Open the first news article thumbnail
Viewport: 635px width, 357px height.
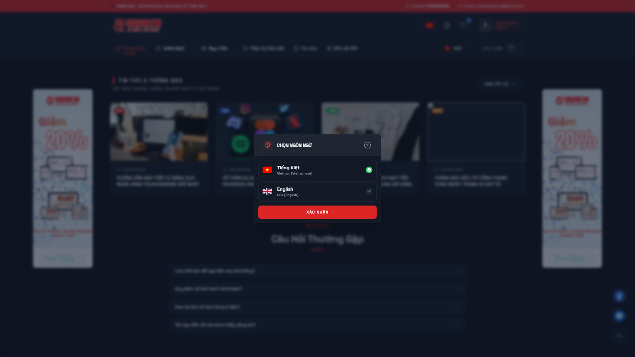tap(159, 132)
